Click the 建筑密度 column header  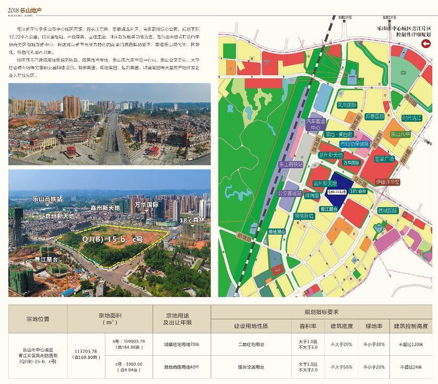tap(341, 326)
